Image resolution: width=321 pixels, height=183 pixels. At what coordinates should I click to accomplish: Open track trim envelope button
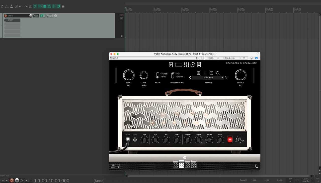[50, 16]
